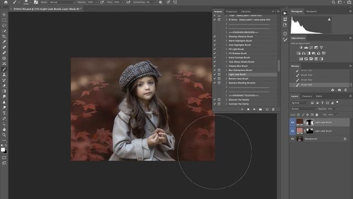
Task: Hide the second Light Leak Brush layer
Action: coord(292,131)
